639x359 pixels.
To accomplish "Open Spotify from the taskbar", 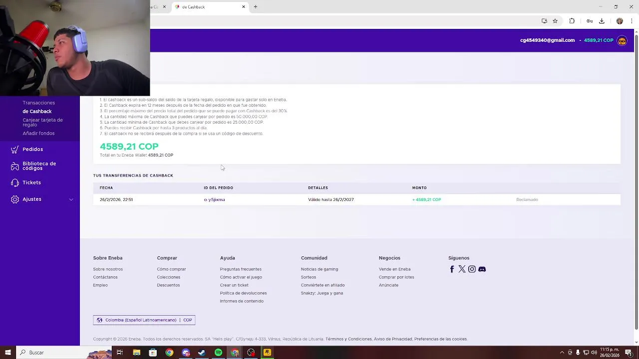I will [x=218, y=353].
